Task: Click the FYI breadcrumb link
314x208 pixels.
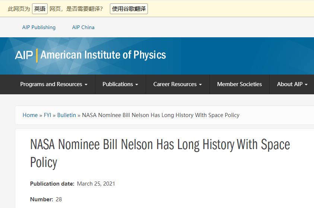Action: click(47, 115)
